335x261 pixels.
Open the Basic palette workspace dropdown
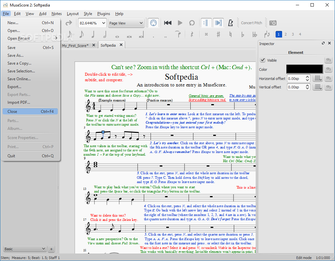[x=25, y=249]
